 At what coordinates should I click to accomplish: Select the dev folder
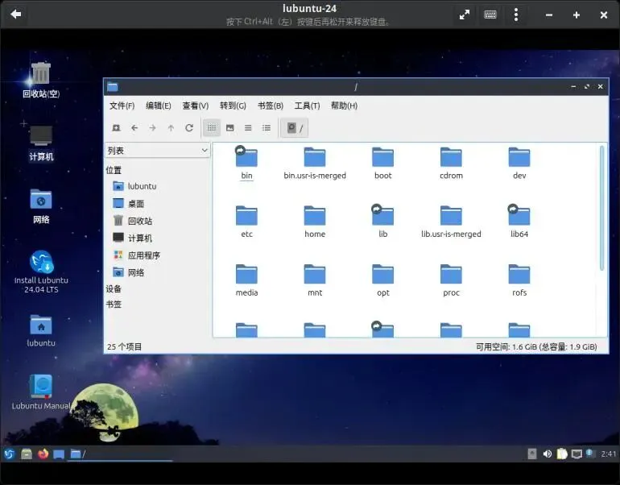(519, 163)
